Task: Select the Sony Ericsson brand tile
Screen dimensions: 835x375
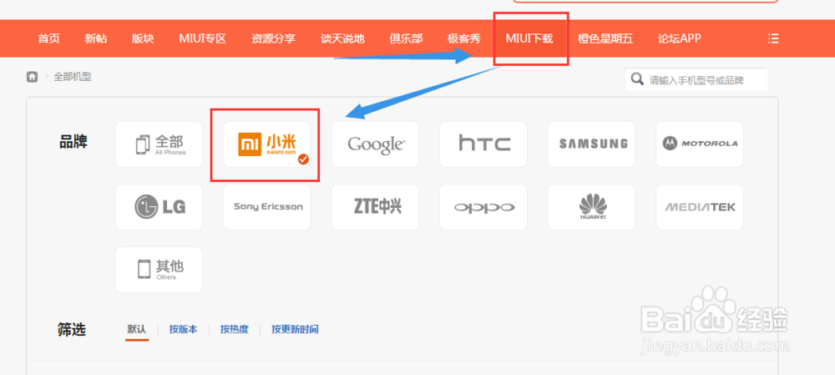Action: tap(267, 207)
